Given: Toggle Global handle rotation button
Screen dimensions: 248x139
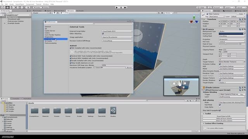Looking at the screenshot, I should (45, 7).
